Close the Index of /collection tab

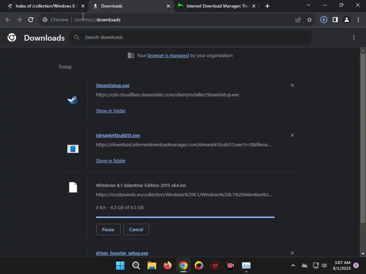[83, 6]
